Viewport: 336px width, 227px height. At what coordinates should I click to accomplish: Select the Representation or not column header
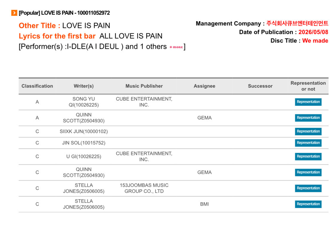tap(308, 86)
